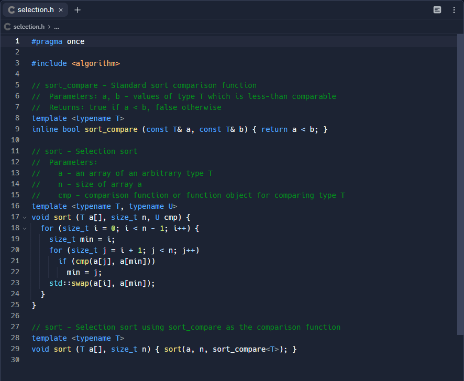This screenshot has width=464, height=381.
Task: Expand the ellipsis in the breadcrumb bar
Action: point(56,26)
